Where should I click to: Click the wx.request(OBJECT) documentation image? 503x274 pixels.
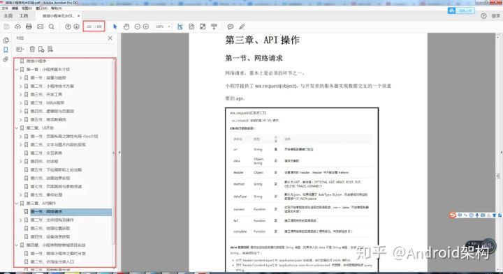tap(302, 190)
